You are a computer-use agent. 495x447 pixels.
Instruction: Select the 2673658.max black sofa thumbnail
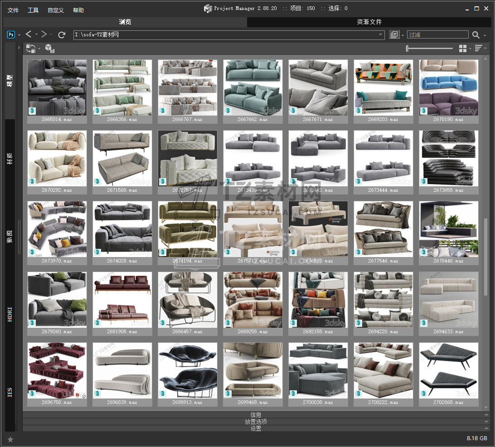[x=448, y=158]
